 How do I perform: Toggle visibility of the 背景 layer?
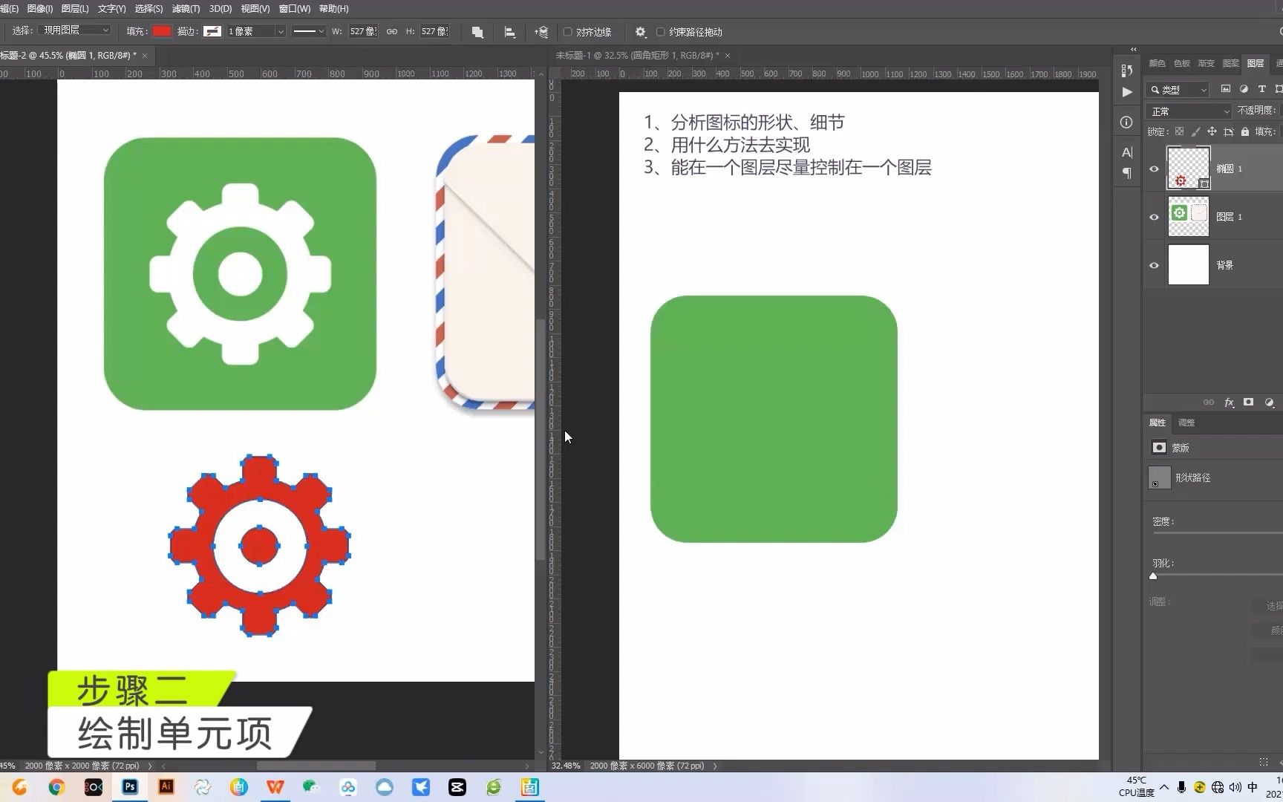click(x=1154, y=265)
